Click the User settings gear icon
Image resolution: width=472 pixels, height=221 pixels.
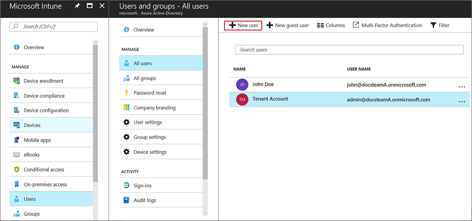tap(126, 122)
